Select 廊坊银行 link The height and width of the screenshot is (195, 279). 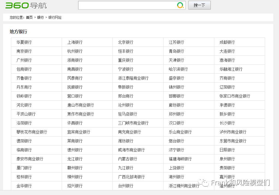(176, 105)
